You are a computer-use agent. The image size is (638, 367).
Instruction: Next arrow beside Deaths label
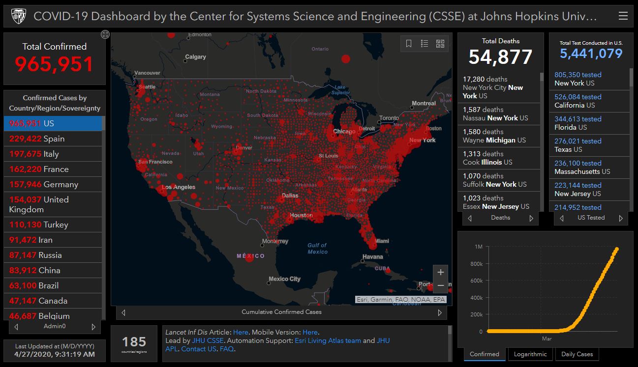(x=531, y=218)
